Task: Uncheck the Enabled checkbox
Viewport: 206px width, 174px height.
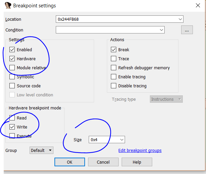Action: (x=12, y=50)
